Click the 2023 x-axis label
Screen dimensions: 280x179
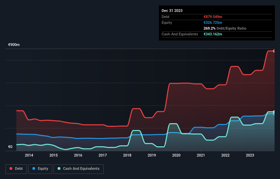click(x=250, y=155)
